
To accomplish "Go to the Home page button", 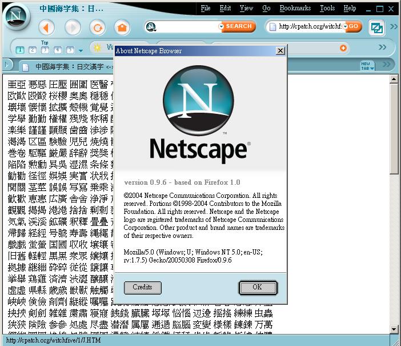I will click(x=122, y=27).
